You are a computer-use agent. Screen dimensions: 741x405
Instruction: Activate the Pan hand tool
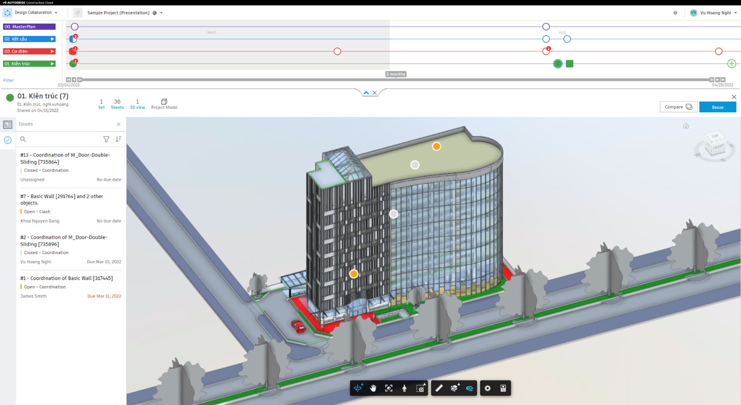coord(373,388)
